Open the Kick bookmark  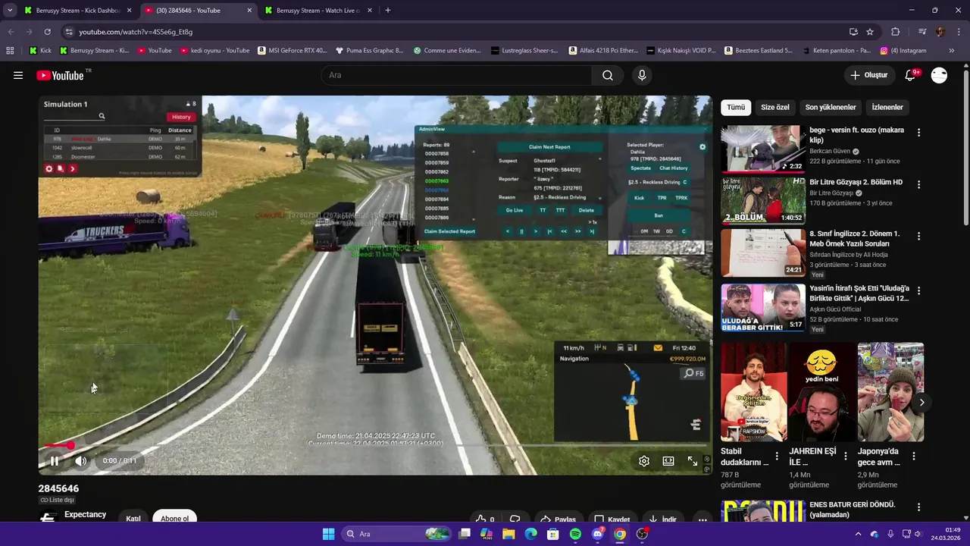[40, 51]
